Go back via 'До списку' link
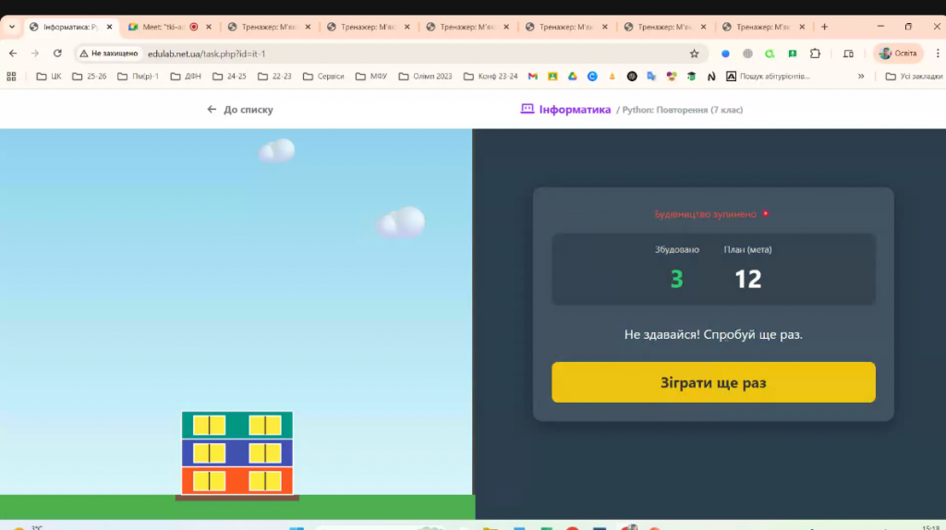 pyautogui.click(x=240, y=110)
